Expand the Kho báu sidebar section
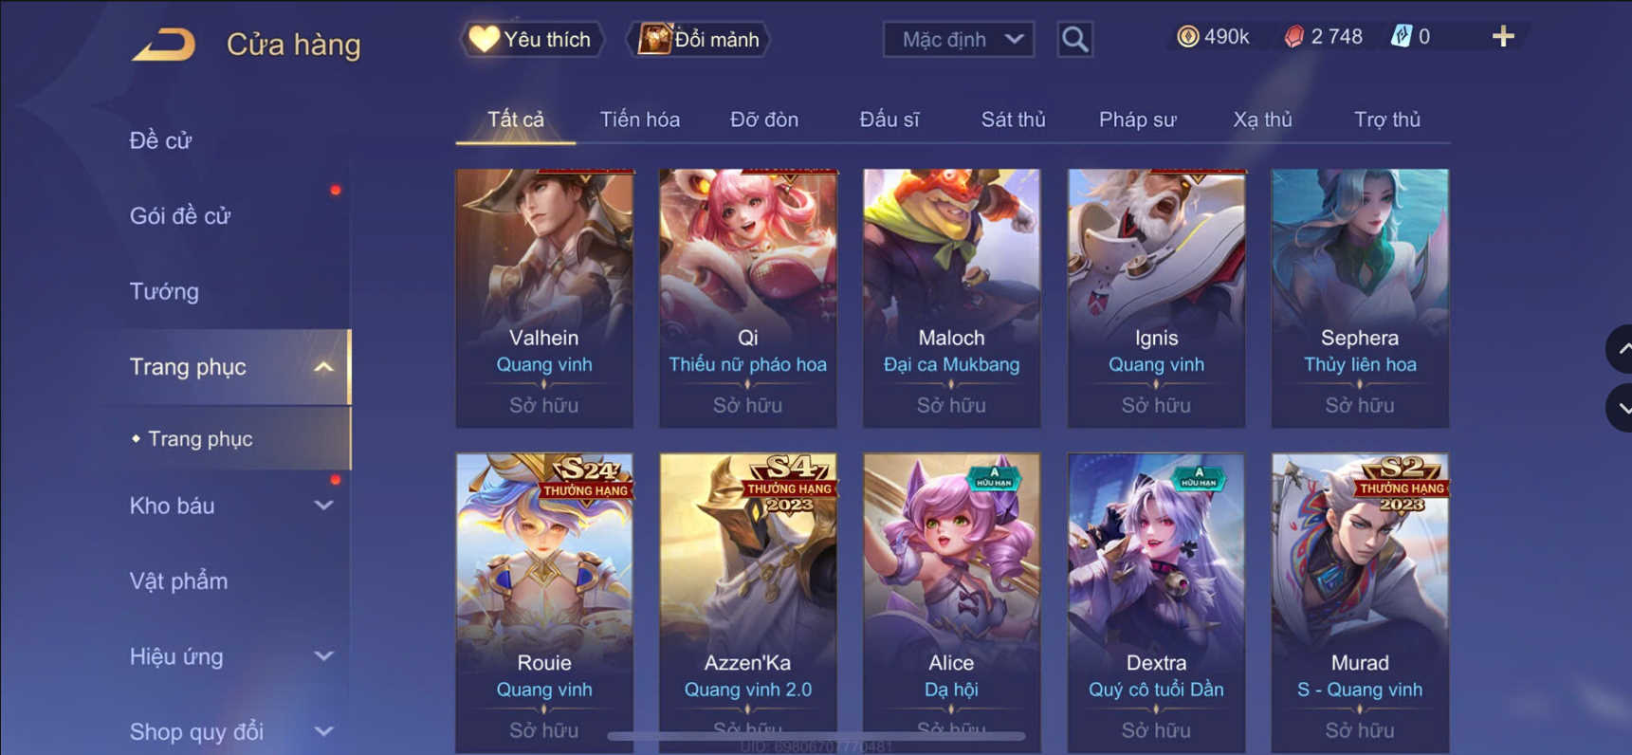This screenshot has width=1632, height=755. pos(323,506)
